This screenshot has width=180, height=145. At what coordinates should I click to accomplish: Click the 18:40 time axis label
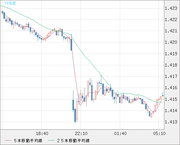click(x=42, y=133)
